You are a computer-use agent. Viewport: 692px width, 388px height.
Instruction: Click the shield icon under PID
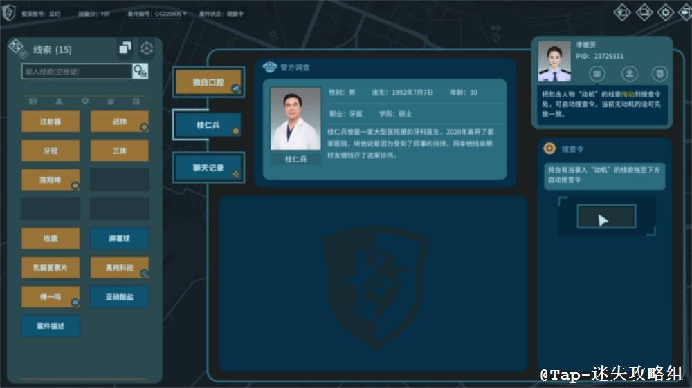(659, 74)
